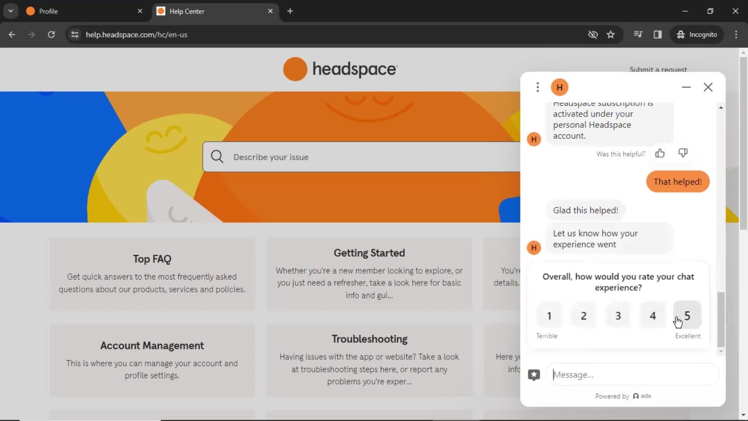Click the chat panel scroll up arrow

721,107
